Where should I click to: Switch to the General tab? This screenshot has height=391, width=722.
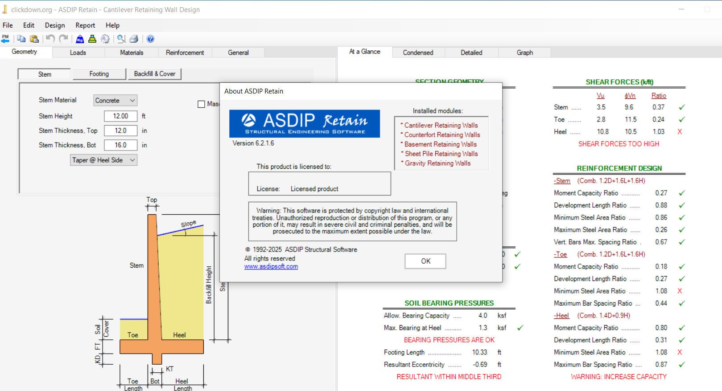tap(238, 53)
